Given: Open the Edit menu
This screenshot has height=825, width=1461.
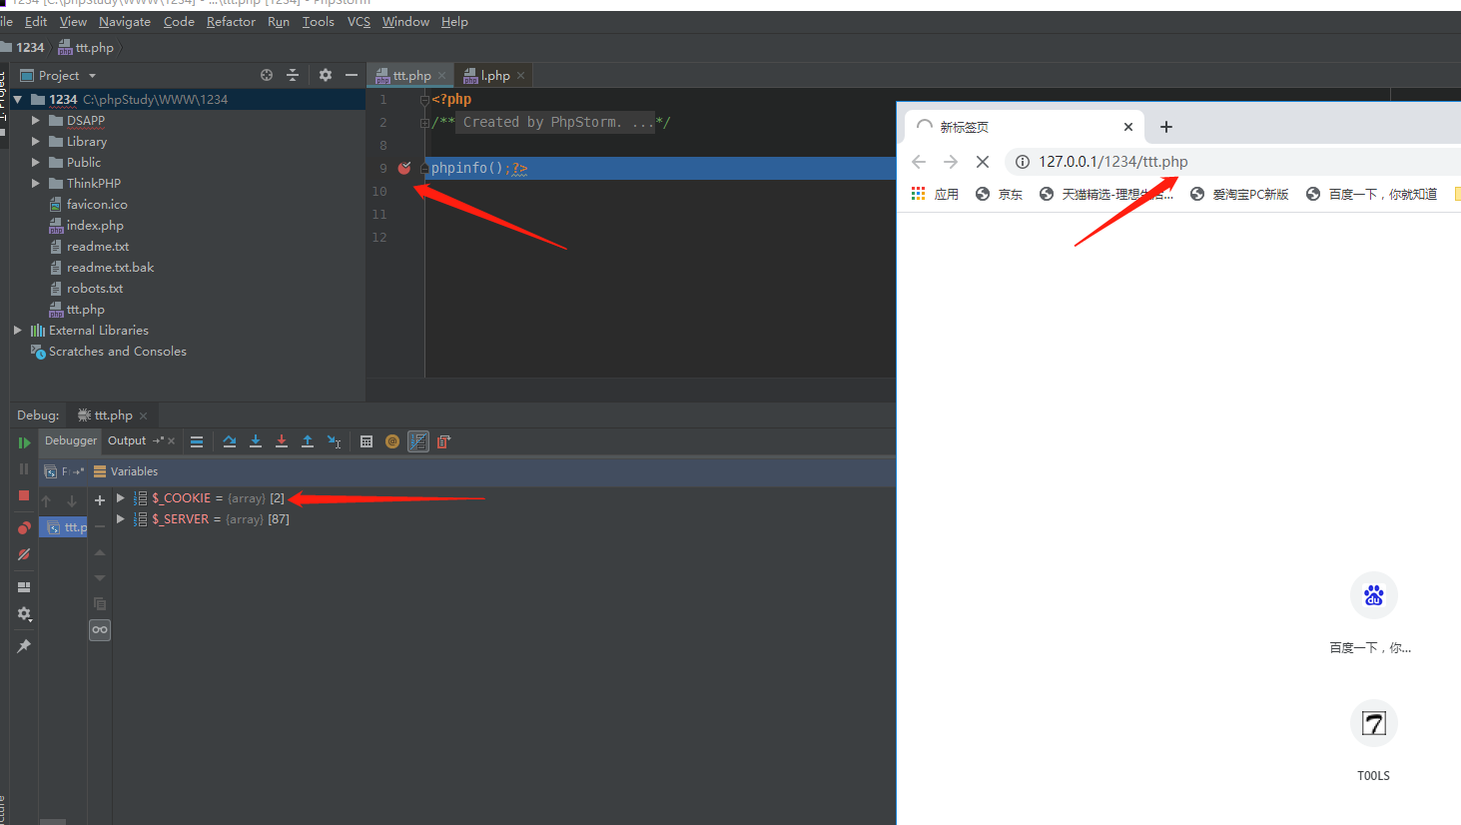Looking at the screenshot, I should [x=36, y=21].
